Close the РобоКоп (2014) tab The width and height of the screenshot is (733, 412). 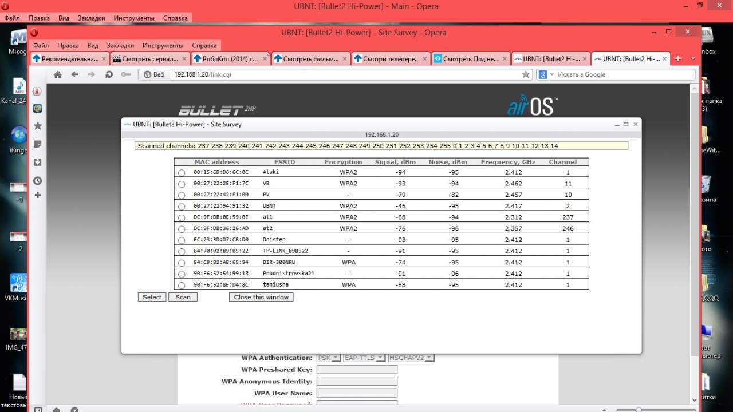pyautogui.click(x=265, y=58)
